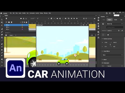
Task: Select the Pen tool
Action: [2, 44]
